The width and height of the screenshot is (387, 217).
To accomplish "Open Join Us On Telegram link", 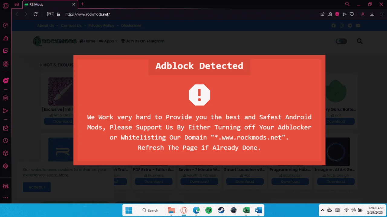I will click(x=142, y=41).
